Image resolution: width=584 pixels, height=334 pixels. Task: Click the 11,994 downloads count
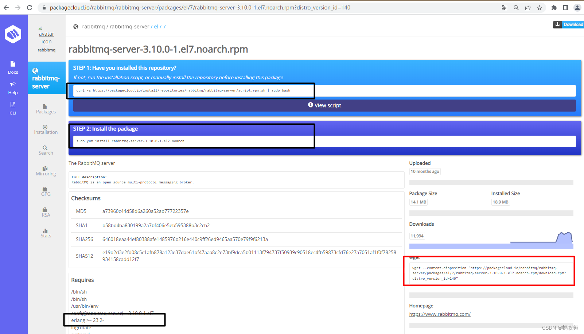coord(417,236)
